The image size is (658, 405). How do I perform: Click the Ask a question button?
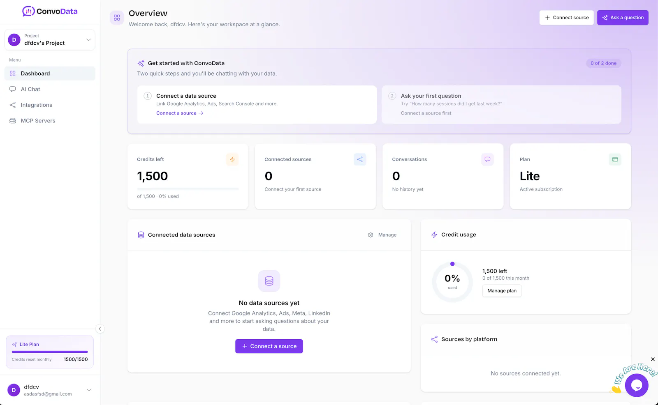(x=623, y=18)
